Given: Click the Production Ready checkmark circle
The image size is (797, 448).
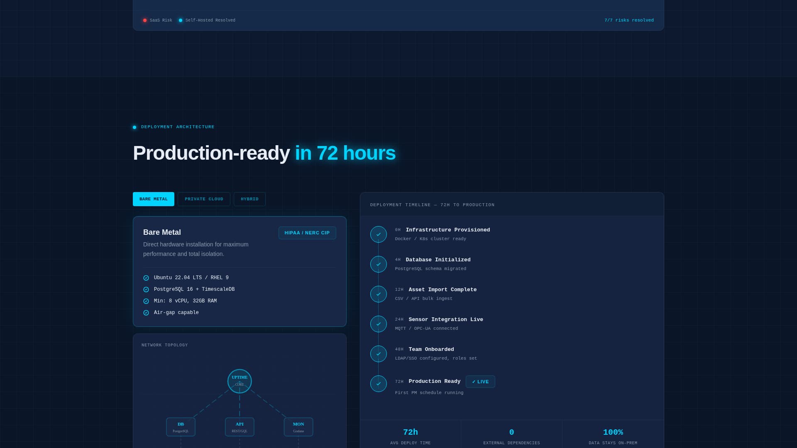Looking at the screenshot, I should (379, 384).
